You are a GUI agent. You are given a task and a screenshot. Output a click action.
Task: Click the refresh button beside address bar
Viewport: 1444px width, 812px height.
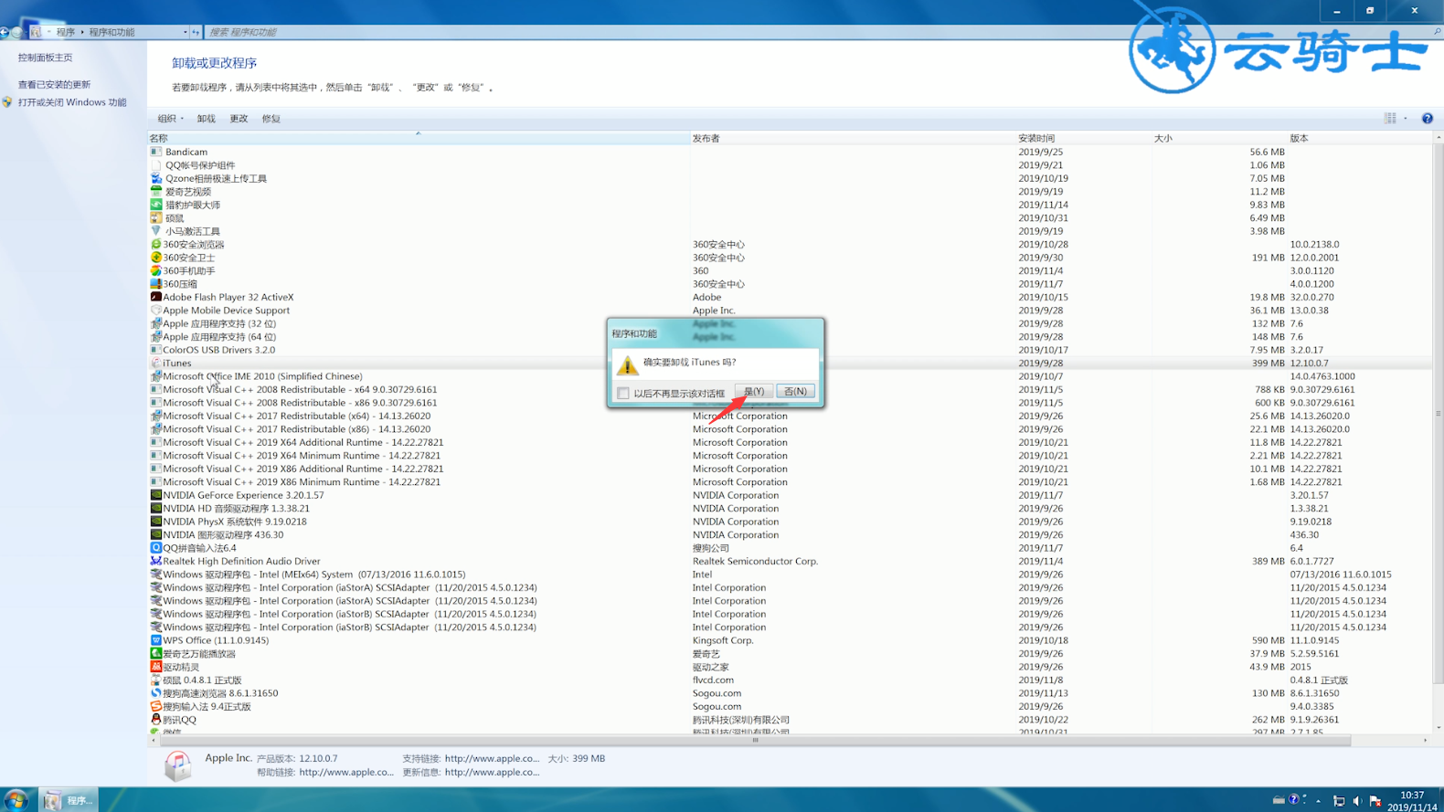pyautogui.click(x=196, y=32)
